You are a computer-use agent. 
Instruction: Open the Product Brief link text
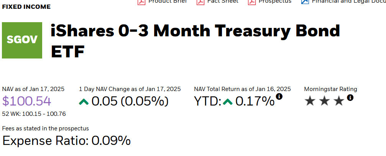168,2
